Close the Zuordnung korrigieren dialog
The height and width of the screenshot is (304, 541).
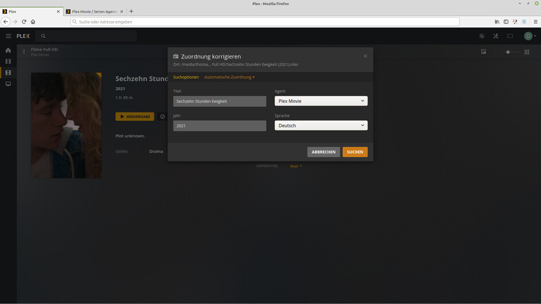[x=365, y=56]
